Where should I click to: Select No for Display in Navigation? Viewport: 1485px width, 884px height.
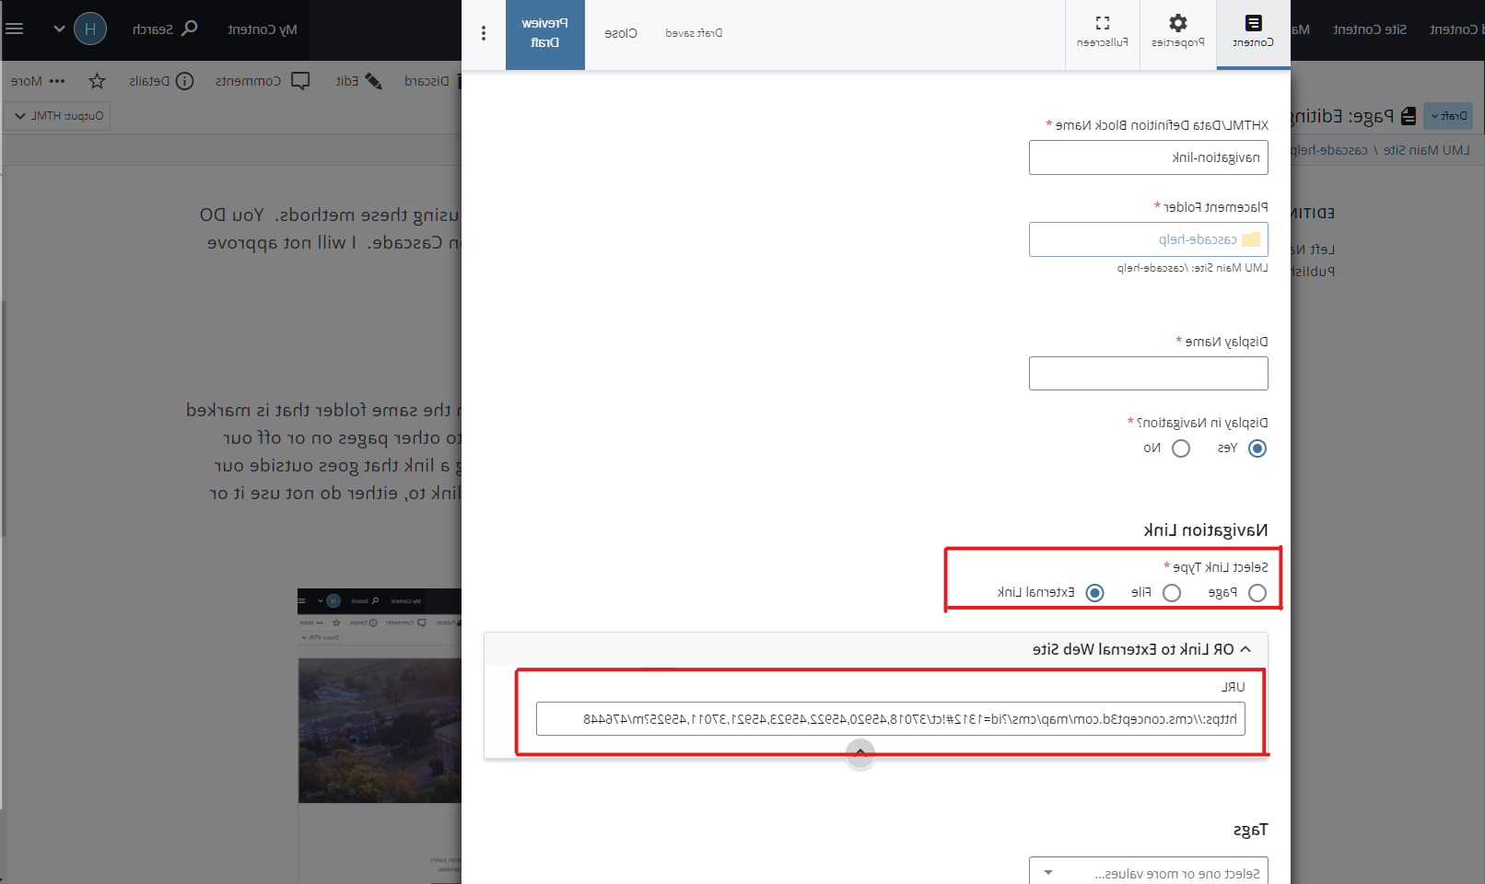[1181, 448]
